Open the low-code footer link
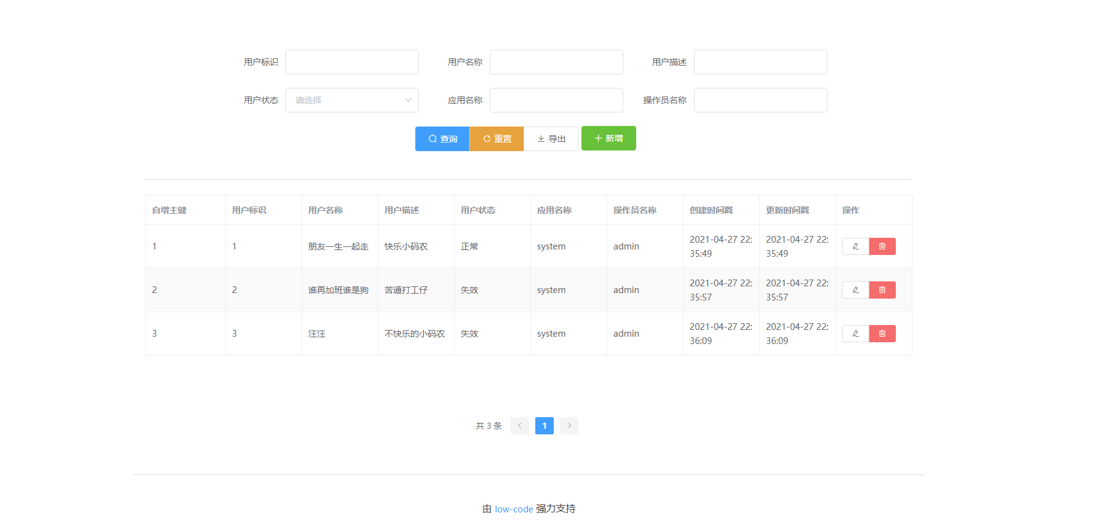This screenshot has width=1105, height=521. pos(514,509)
